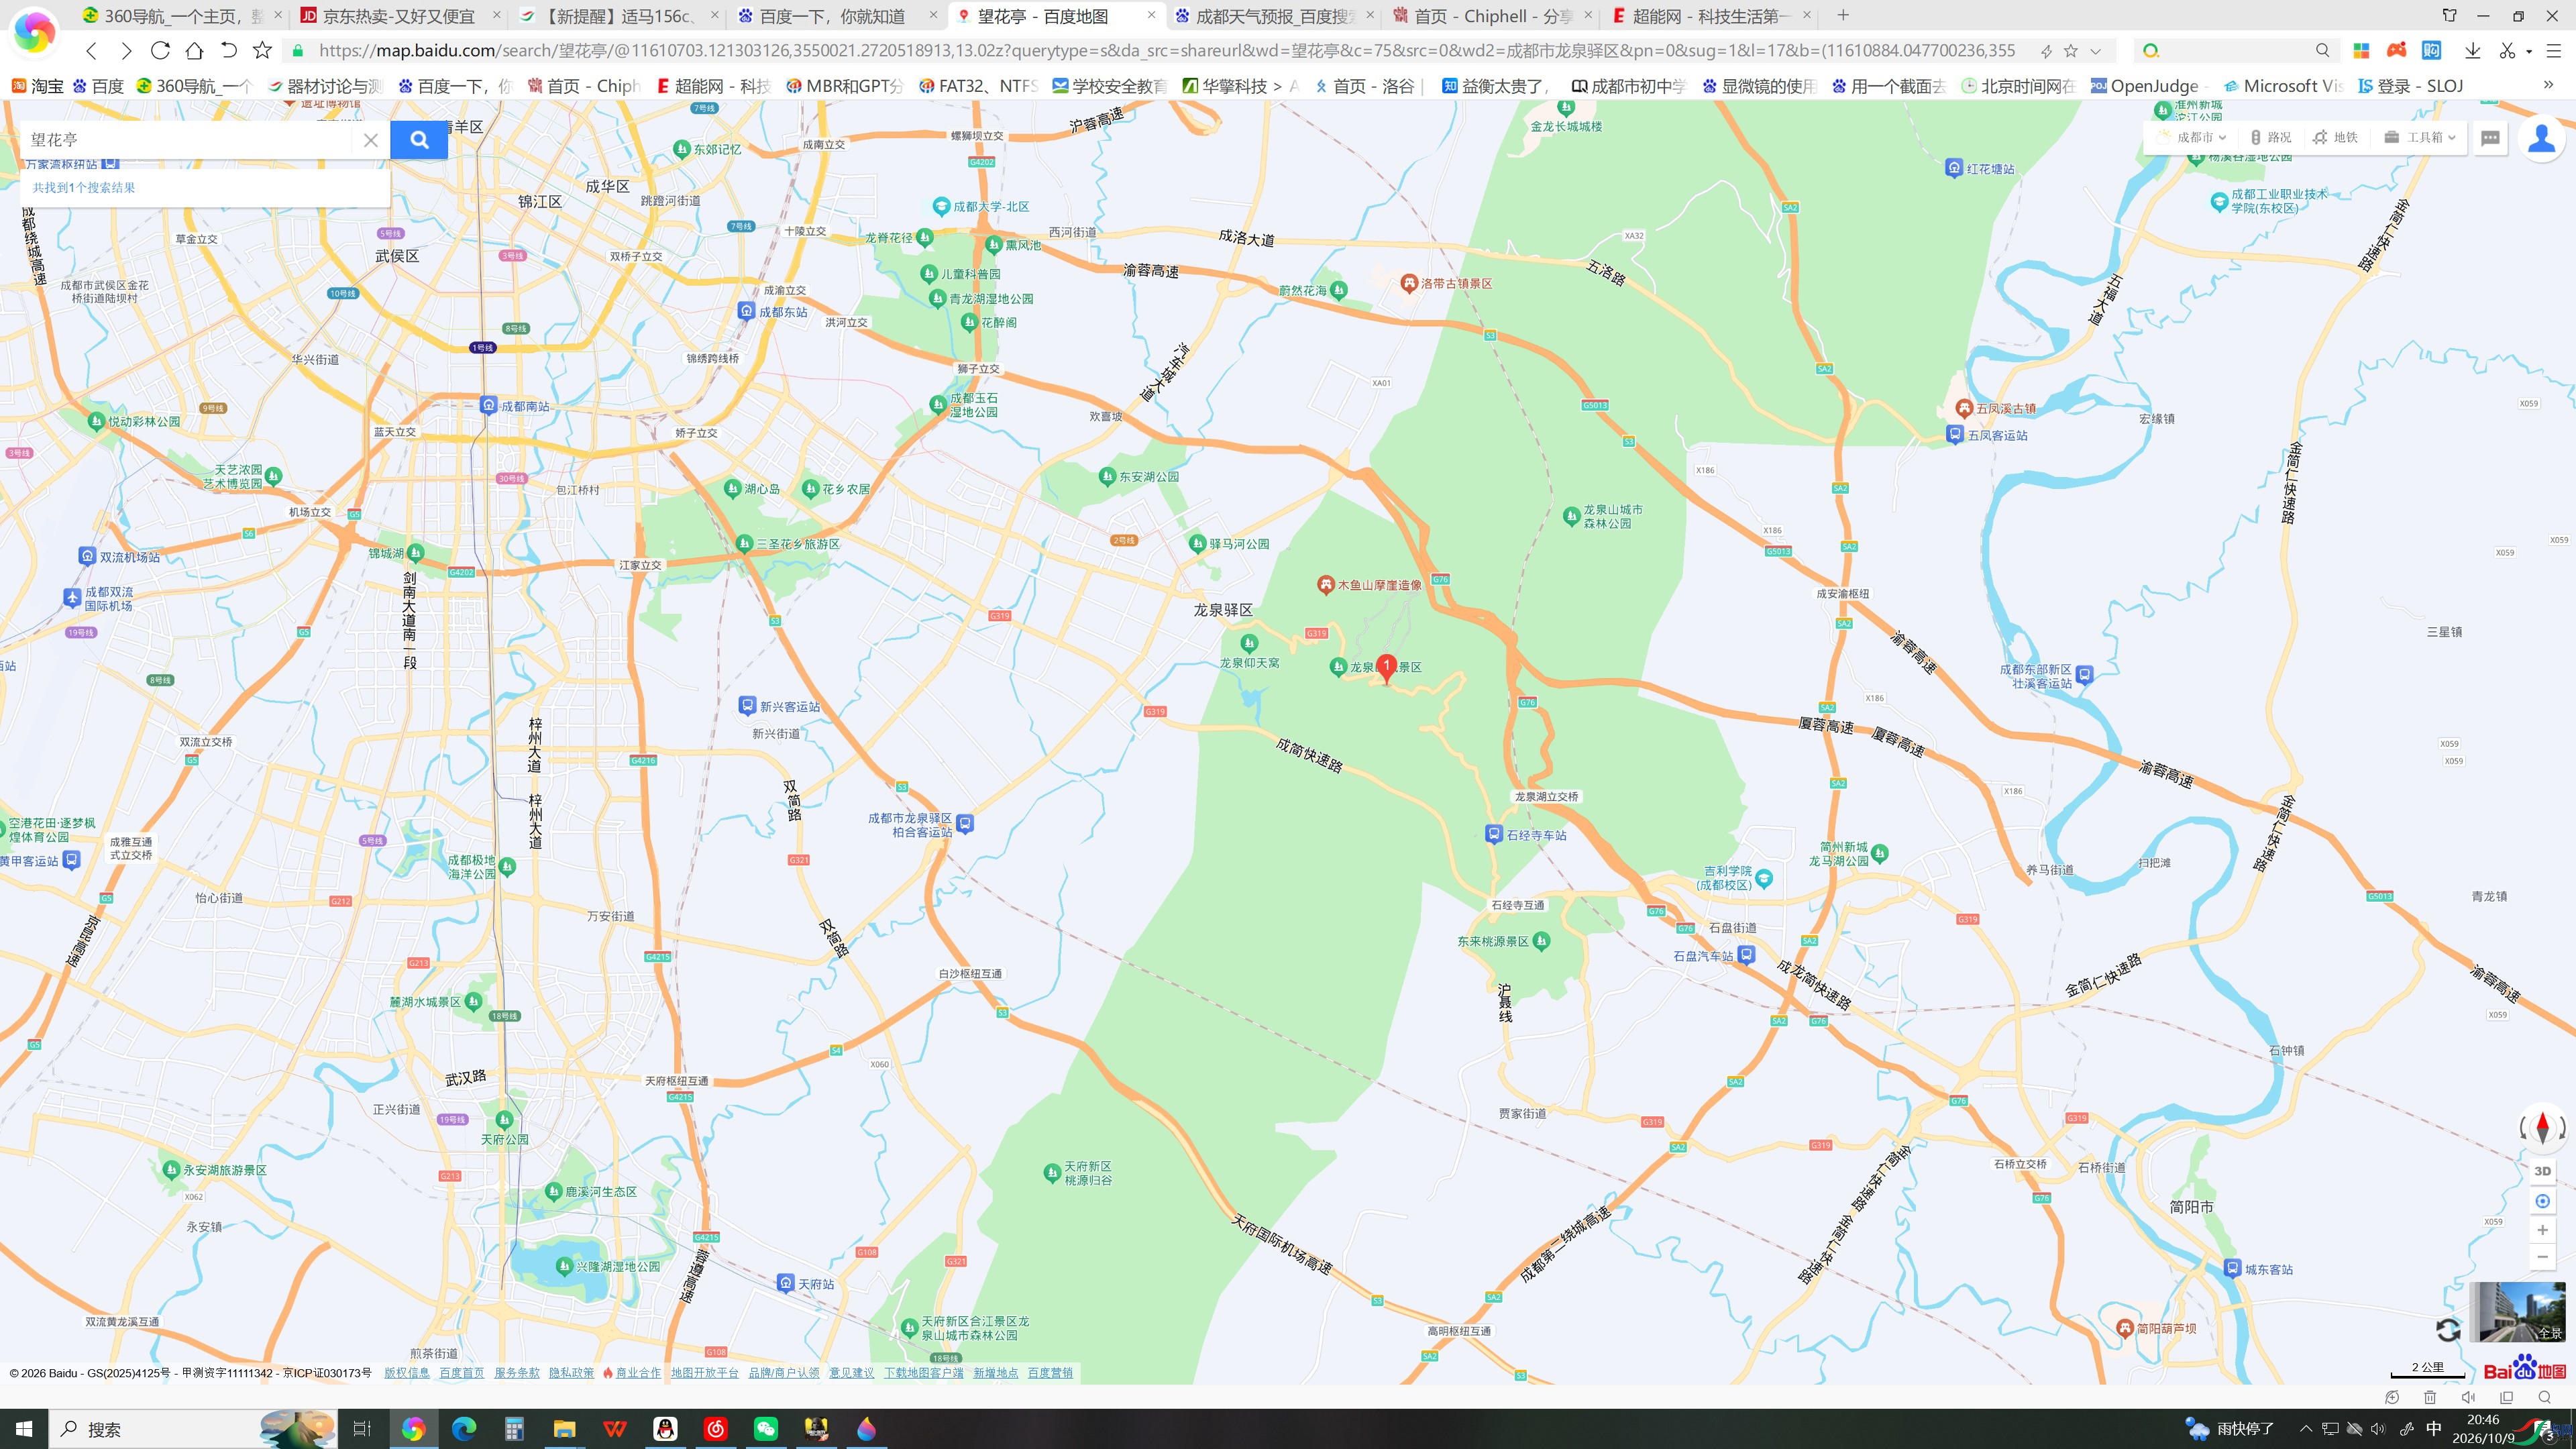The height and width of the screenshot is (1449, 2576).
Task: Open the browser main menu icon
Action: [x=2553, y=50]
